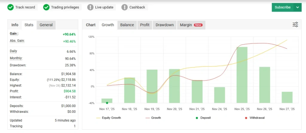Image resolution: width=306 pixels, height=133 pixels.
Task: Open the Balance chart tab
Action: [x=127, y=25]
